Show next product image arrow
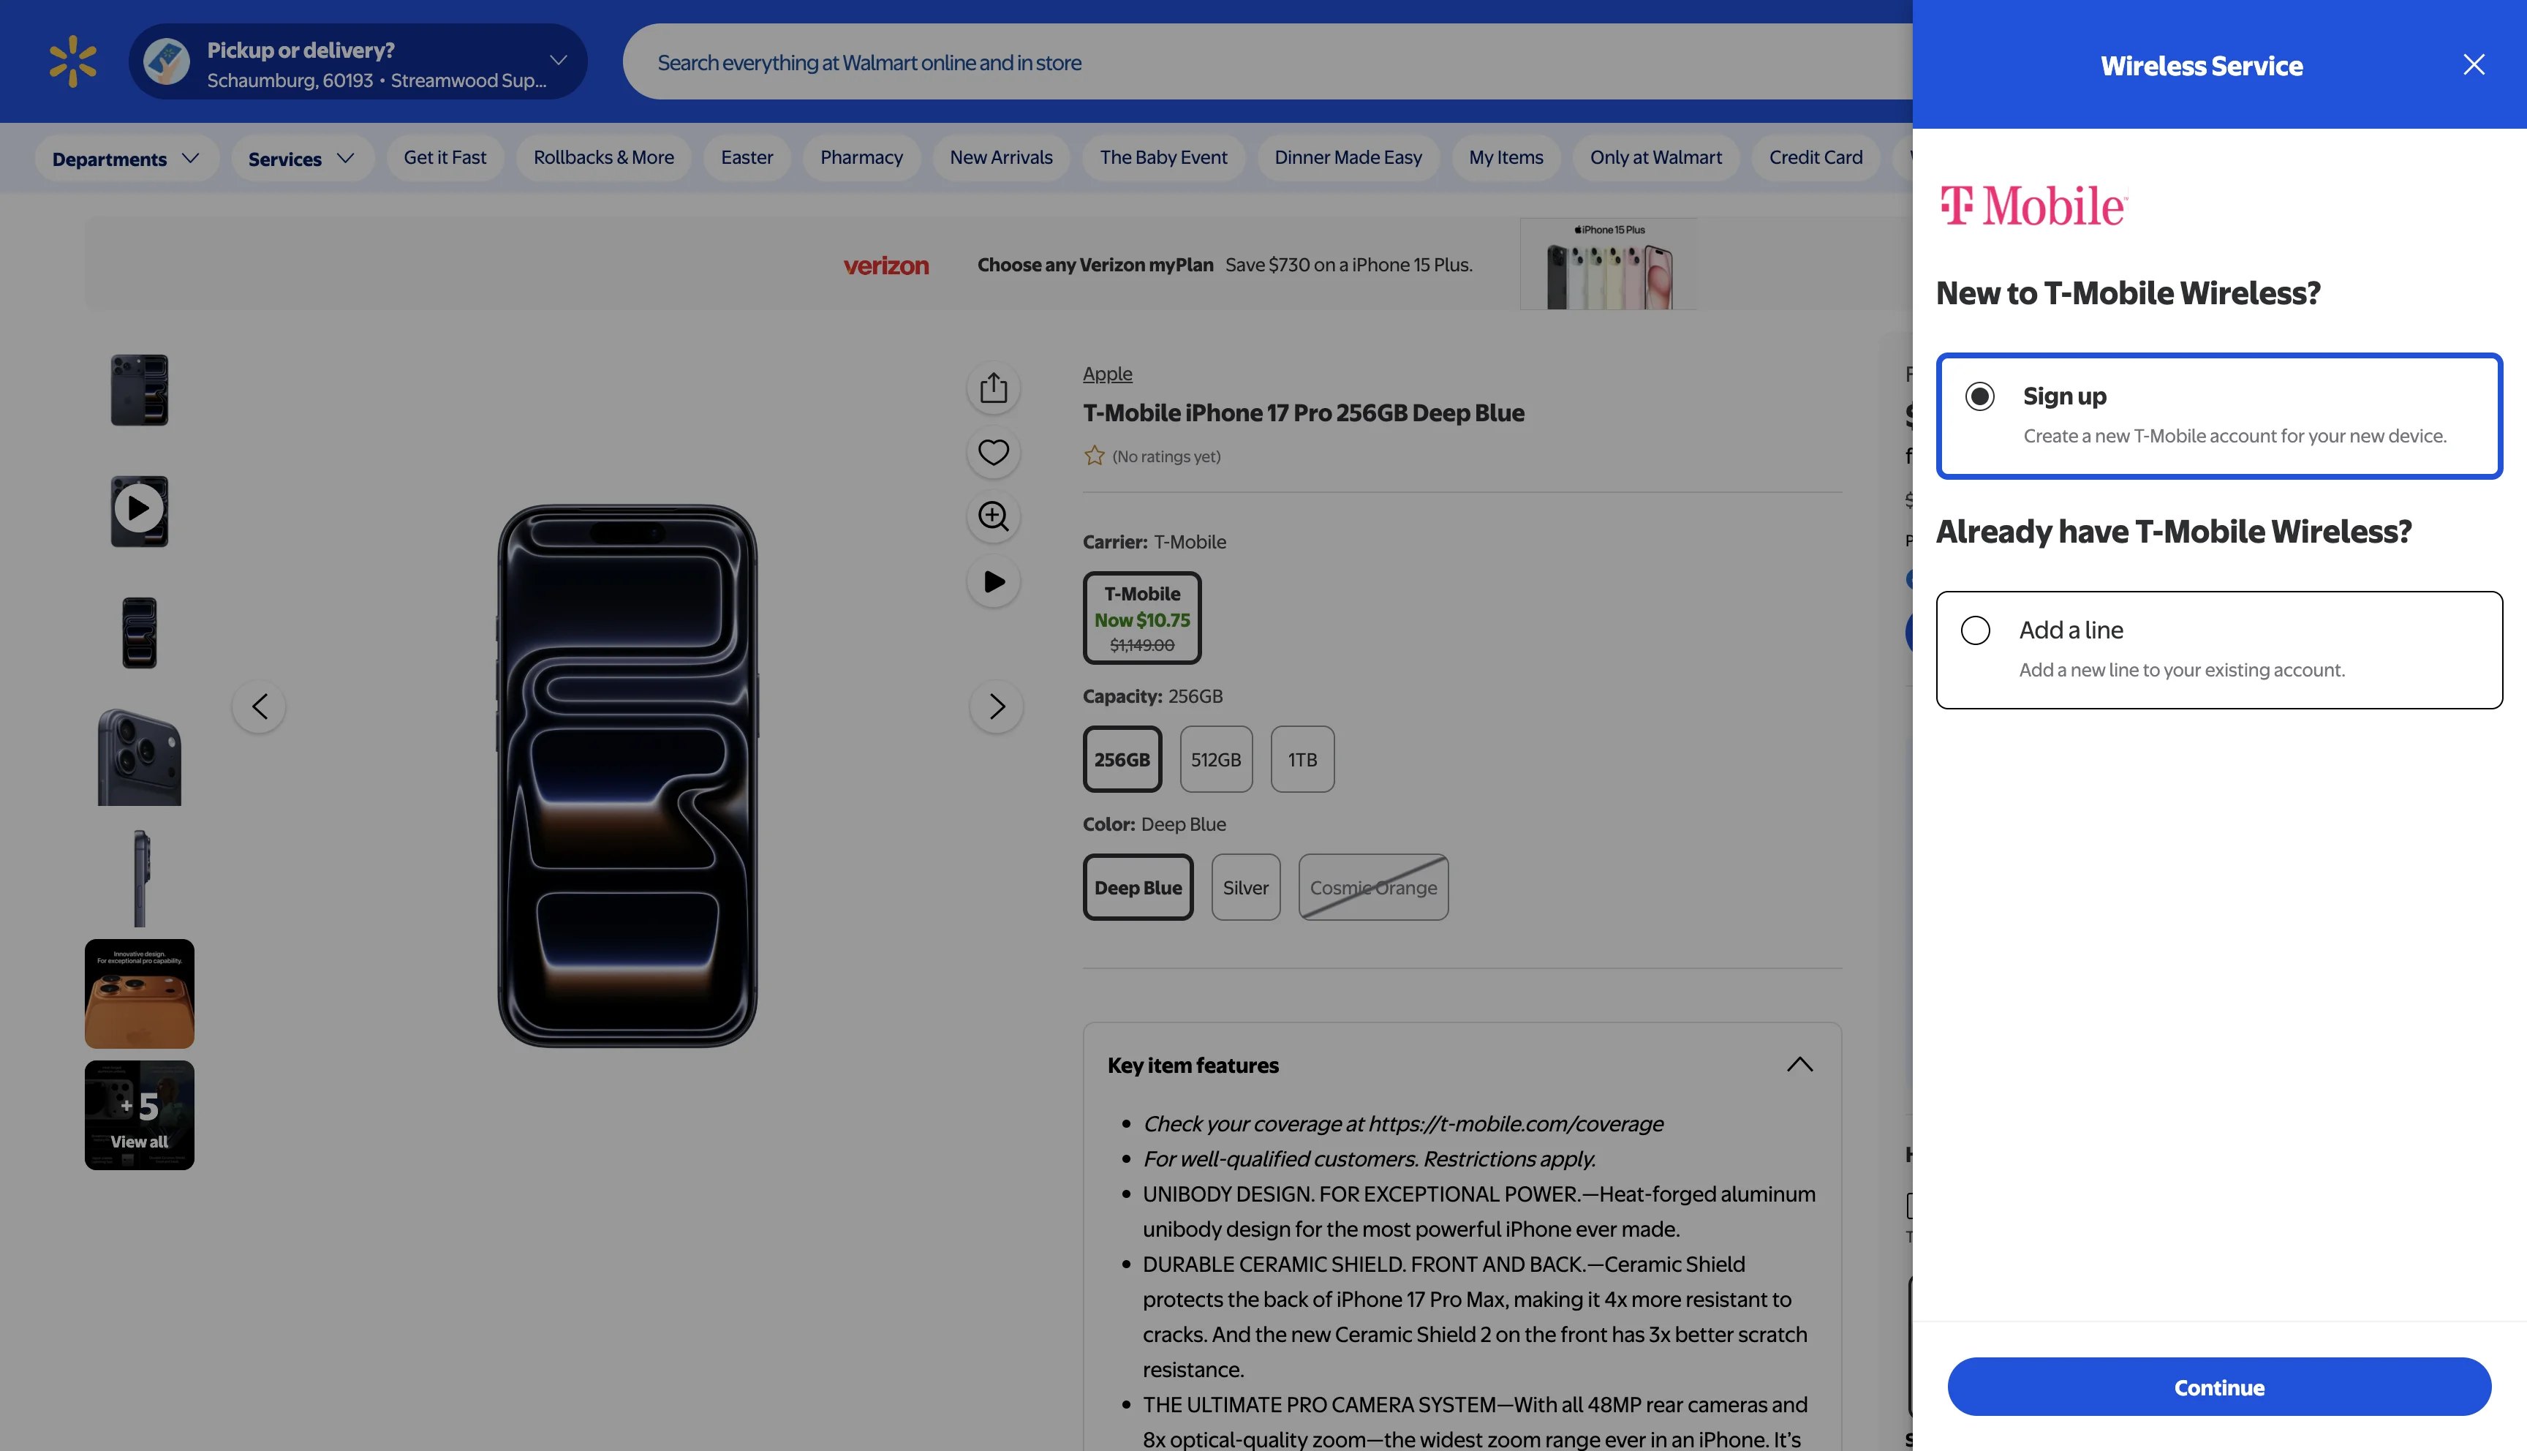Image resolution: width=2527 pixels, height=1451 pixels. tap(996, 706)
